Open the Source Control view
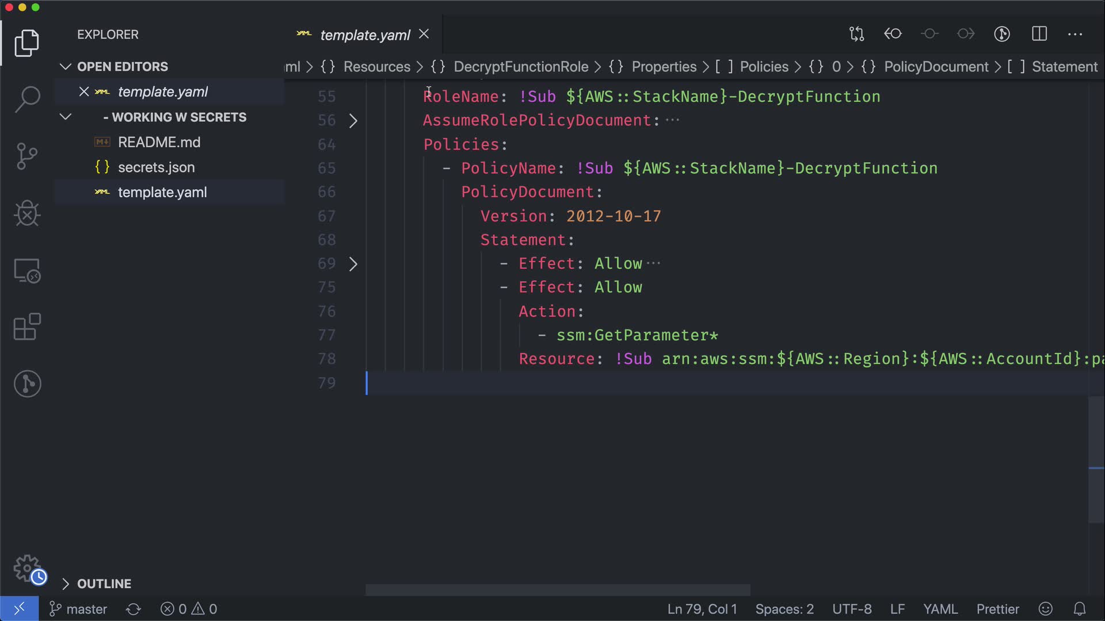The width and height of the screenshot is (1105, 621). [27, 156]
